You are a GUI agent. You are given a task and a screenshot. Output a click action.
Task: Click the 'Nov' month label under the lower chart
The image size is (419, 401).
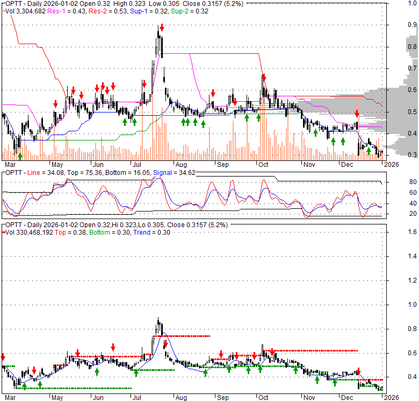[x=309, y=398]
